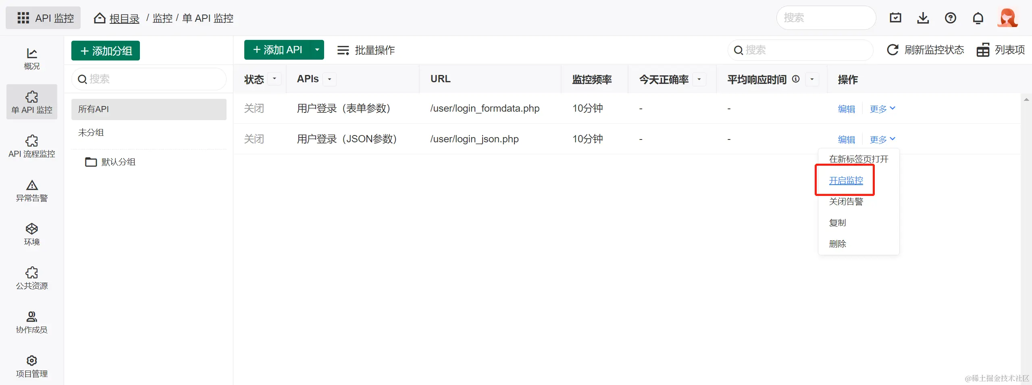
Task: Open the API 监控 app grid menu
Action: (x=43, y=18)
